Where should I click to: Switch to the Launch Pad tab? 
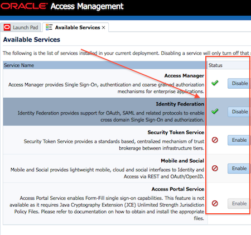click(21, 27)
